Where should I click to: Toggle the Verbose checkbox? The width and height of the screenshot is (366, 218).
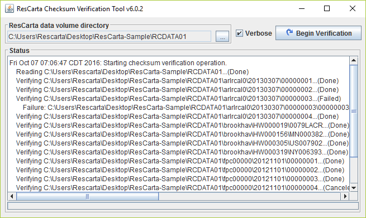point(239,33)
